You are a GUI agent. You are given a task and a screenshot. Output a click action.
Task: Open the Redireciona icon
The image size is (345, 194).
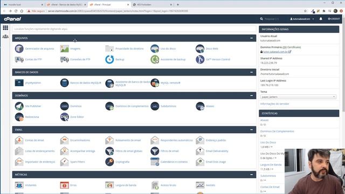click(x=19, y=117)
